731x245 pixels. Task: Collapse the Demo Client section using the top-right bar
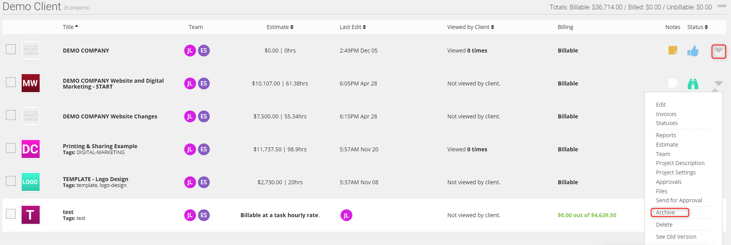(x=722, y=6)
